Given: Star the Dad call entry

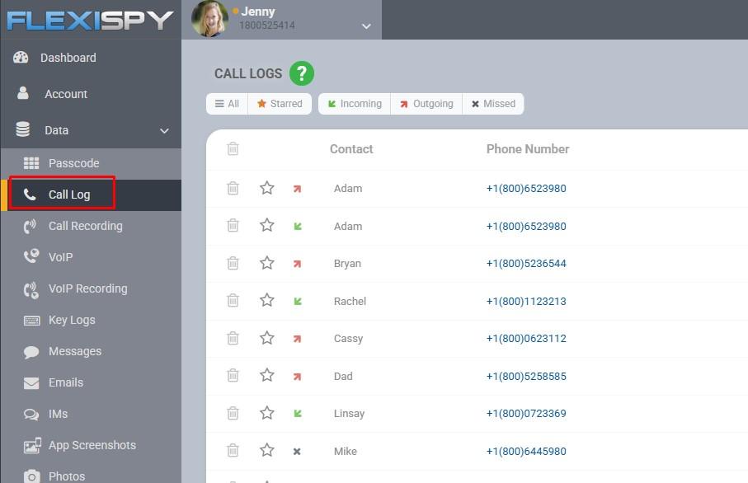Looking at the screenshot, I should tap(267, 375).
